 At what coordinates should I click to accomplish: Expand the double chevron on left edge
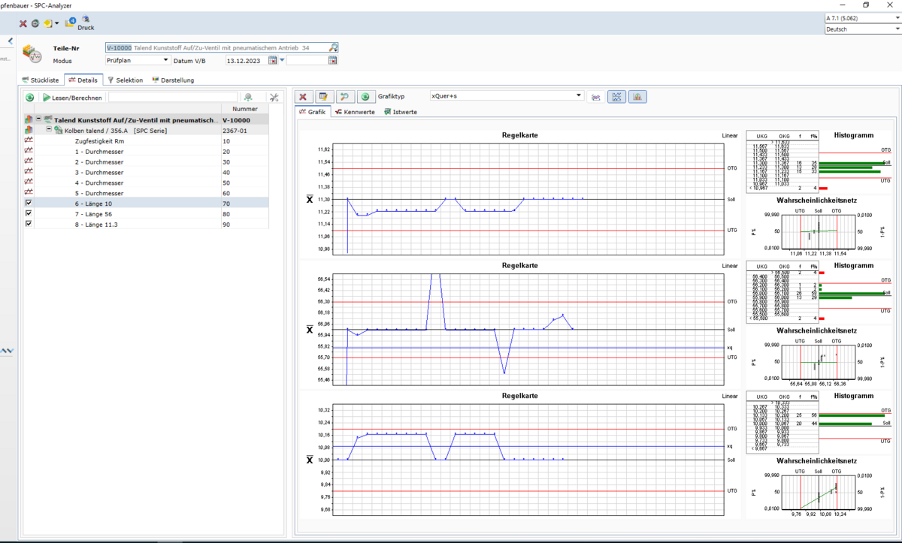[x=7, y=351]
